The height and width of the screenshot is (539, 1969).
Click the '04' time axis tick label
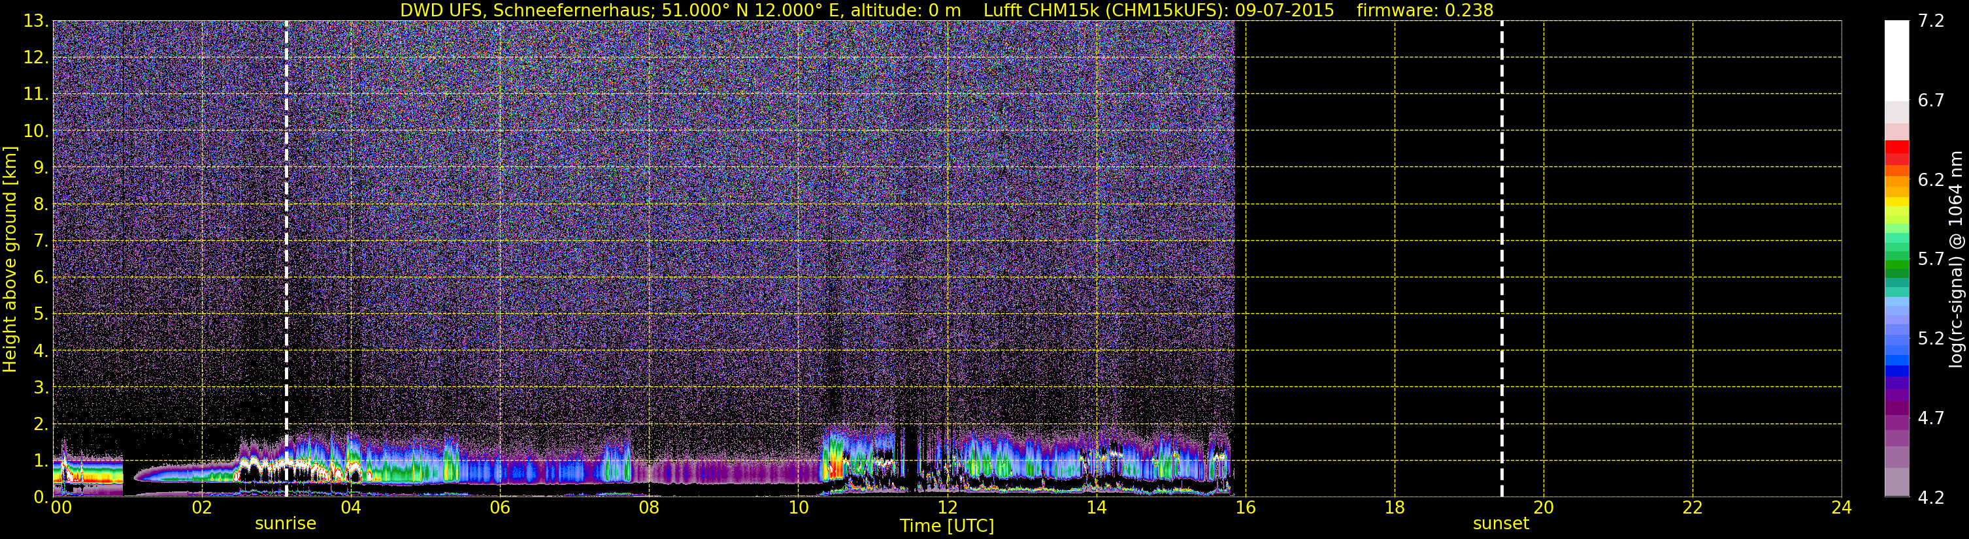351,508
